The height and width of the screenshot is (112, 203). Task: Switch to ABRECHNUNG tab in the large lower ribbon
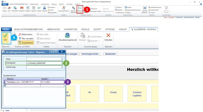pos(53,29)
